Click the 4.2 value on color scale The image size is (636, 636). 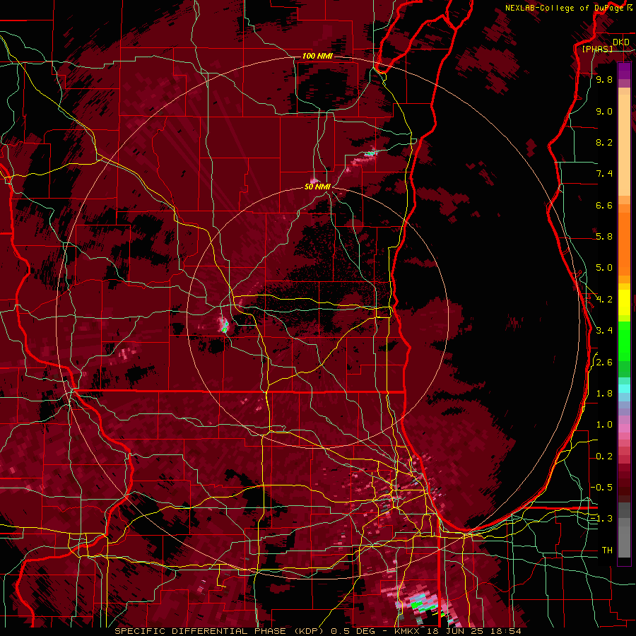coord(604,300)
